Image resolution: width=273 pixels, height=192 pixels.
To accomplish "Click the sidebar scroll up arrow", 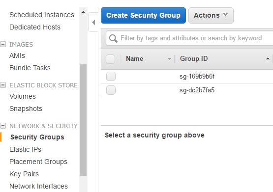I will pos(84,12).
